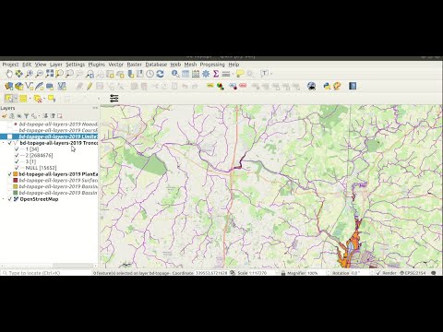Viewport: 443px width, 332px height.
Task: Click the Temporal Controller clock icon
Action: coord(150,74)
